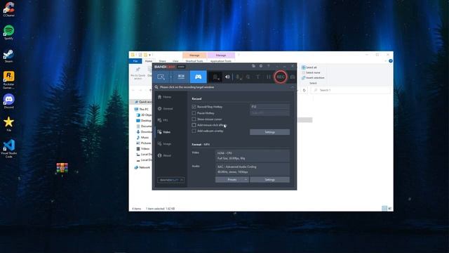This screenshot has height=253, width=449.
Task: Enable Add mouse click effects checkbox
Action: point(194,125)
